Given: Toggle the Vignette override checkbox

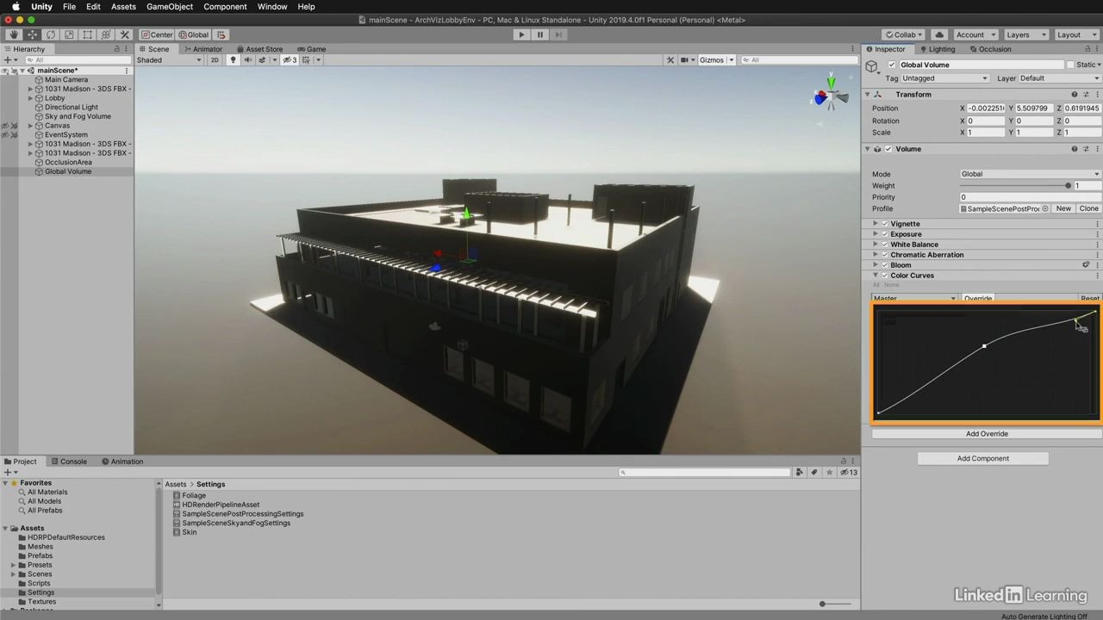Looking at the screenshot, I should 886,224.
